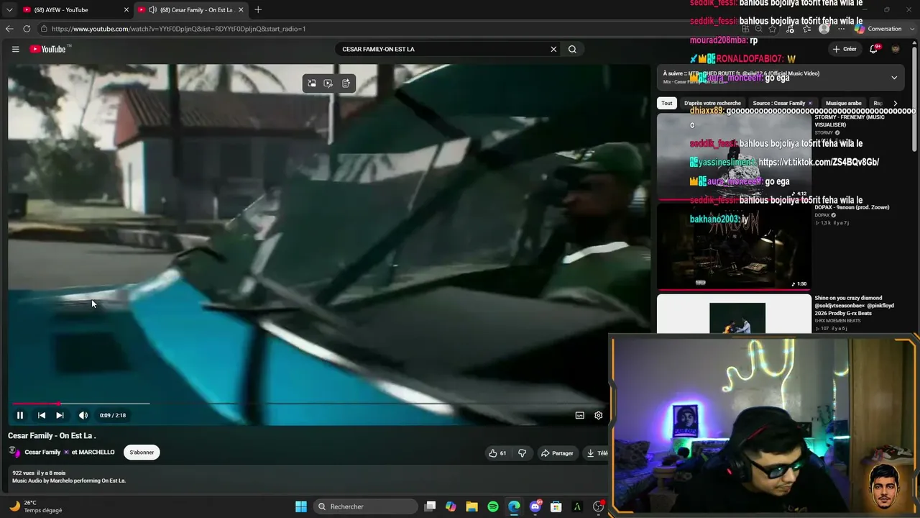Close the Cesar Family - On Est La tab

[x=241, y=10]
